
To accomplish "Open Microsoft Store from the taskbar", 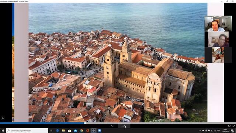I will [69, 130].
